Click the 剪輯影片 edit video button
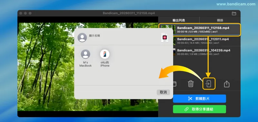Screen dimensions: 258x122 199,99
